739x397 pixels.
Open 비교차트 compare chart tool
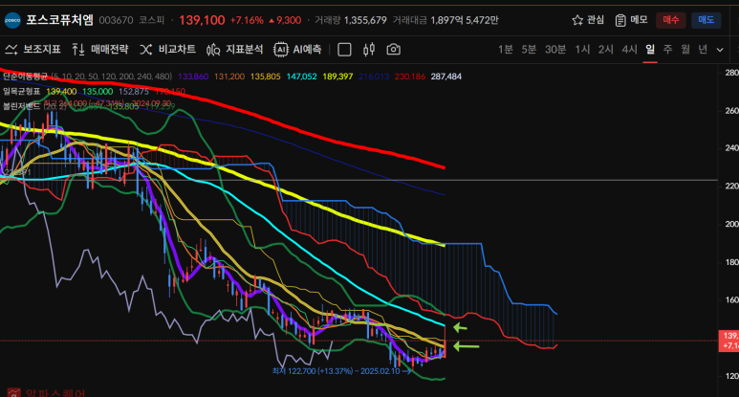pos(167,49)
